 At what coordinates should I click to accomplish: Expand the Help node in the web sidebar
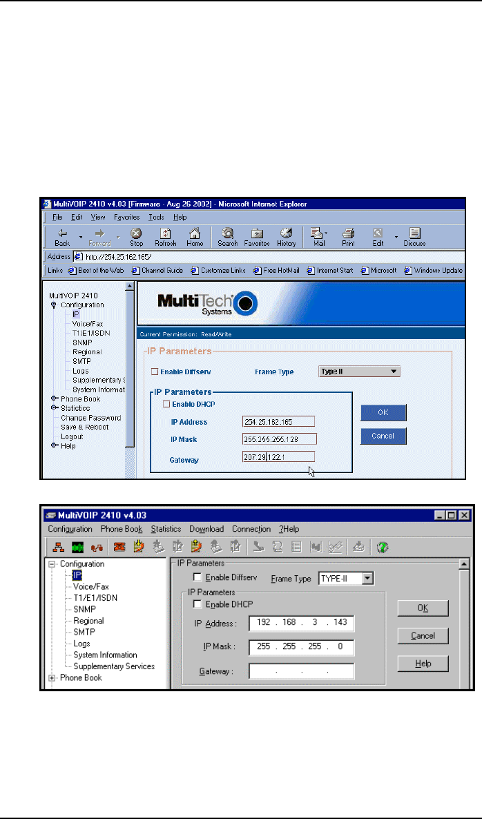tap(53, 446)
